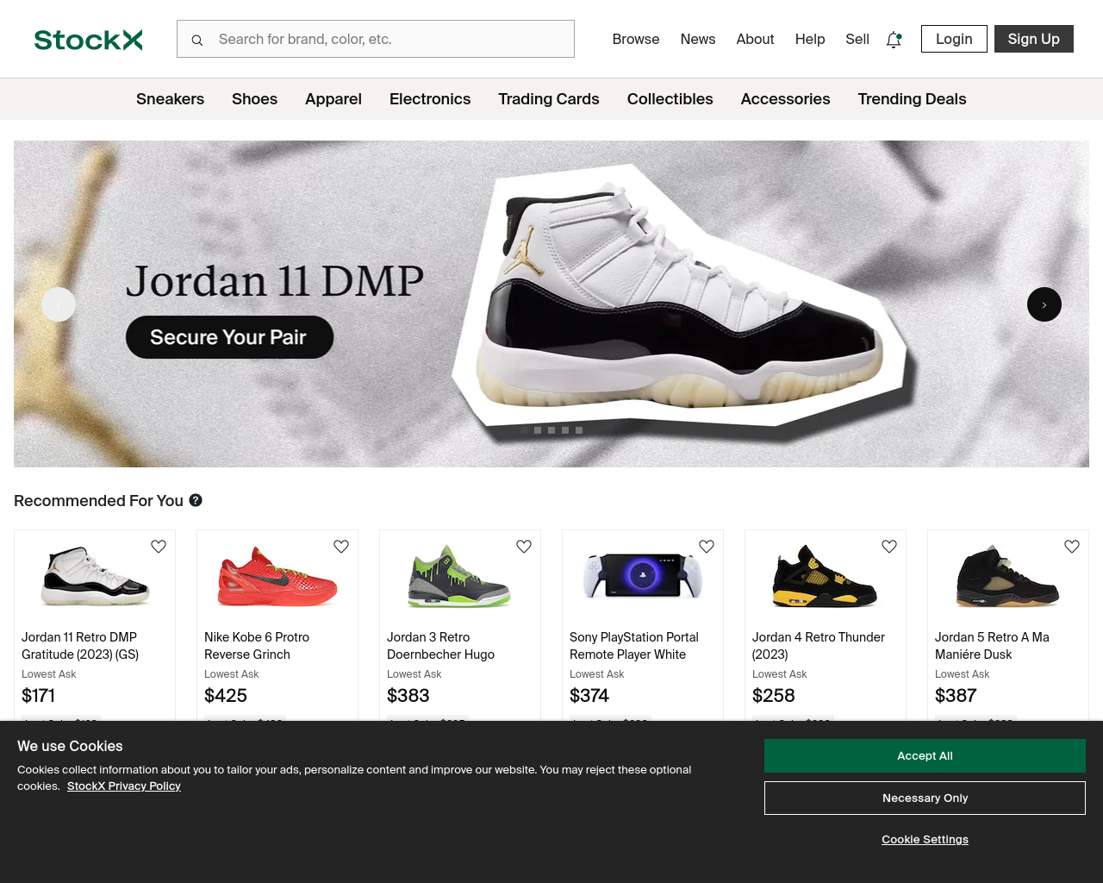Open the Sneakers category
This screenshot has width=1103, height=883.
click(x=170, y=99)
